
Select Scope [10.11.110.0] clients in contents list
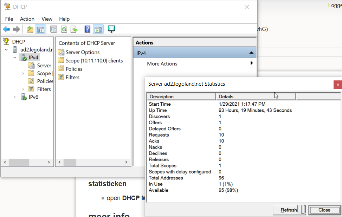click(94, 61)
